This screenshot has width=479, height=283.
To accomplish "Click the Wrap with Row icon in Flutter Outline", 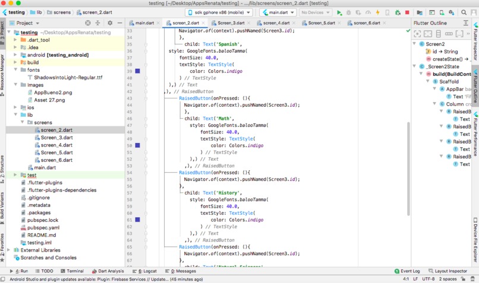I will point(449,34).
